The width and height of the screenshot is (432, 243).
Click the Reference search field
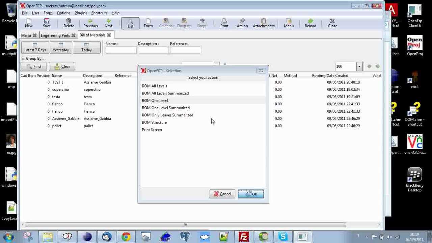(x=185, y=50)
